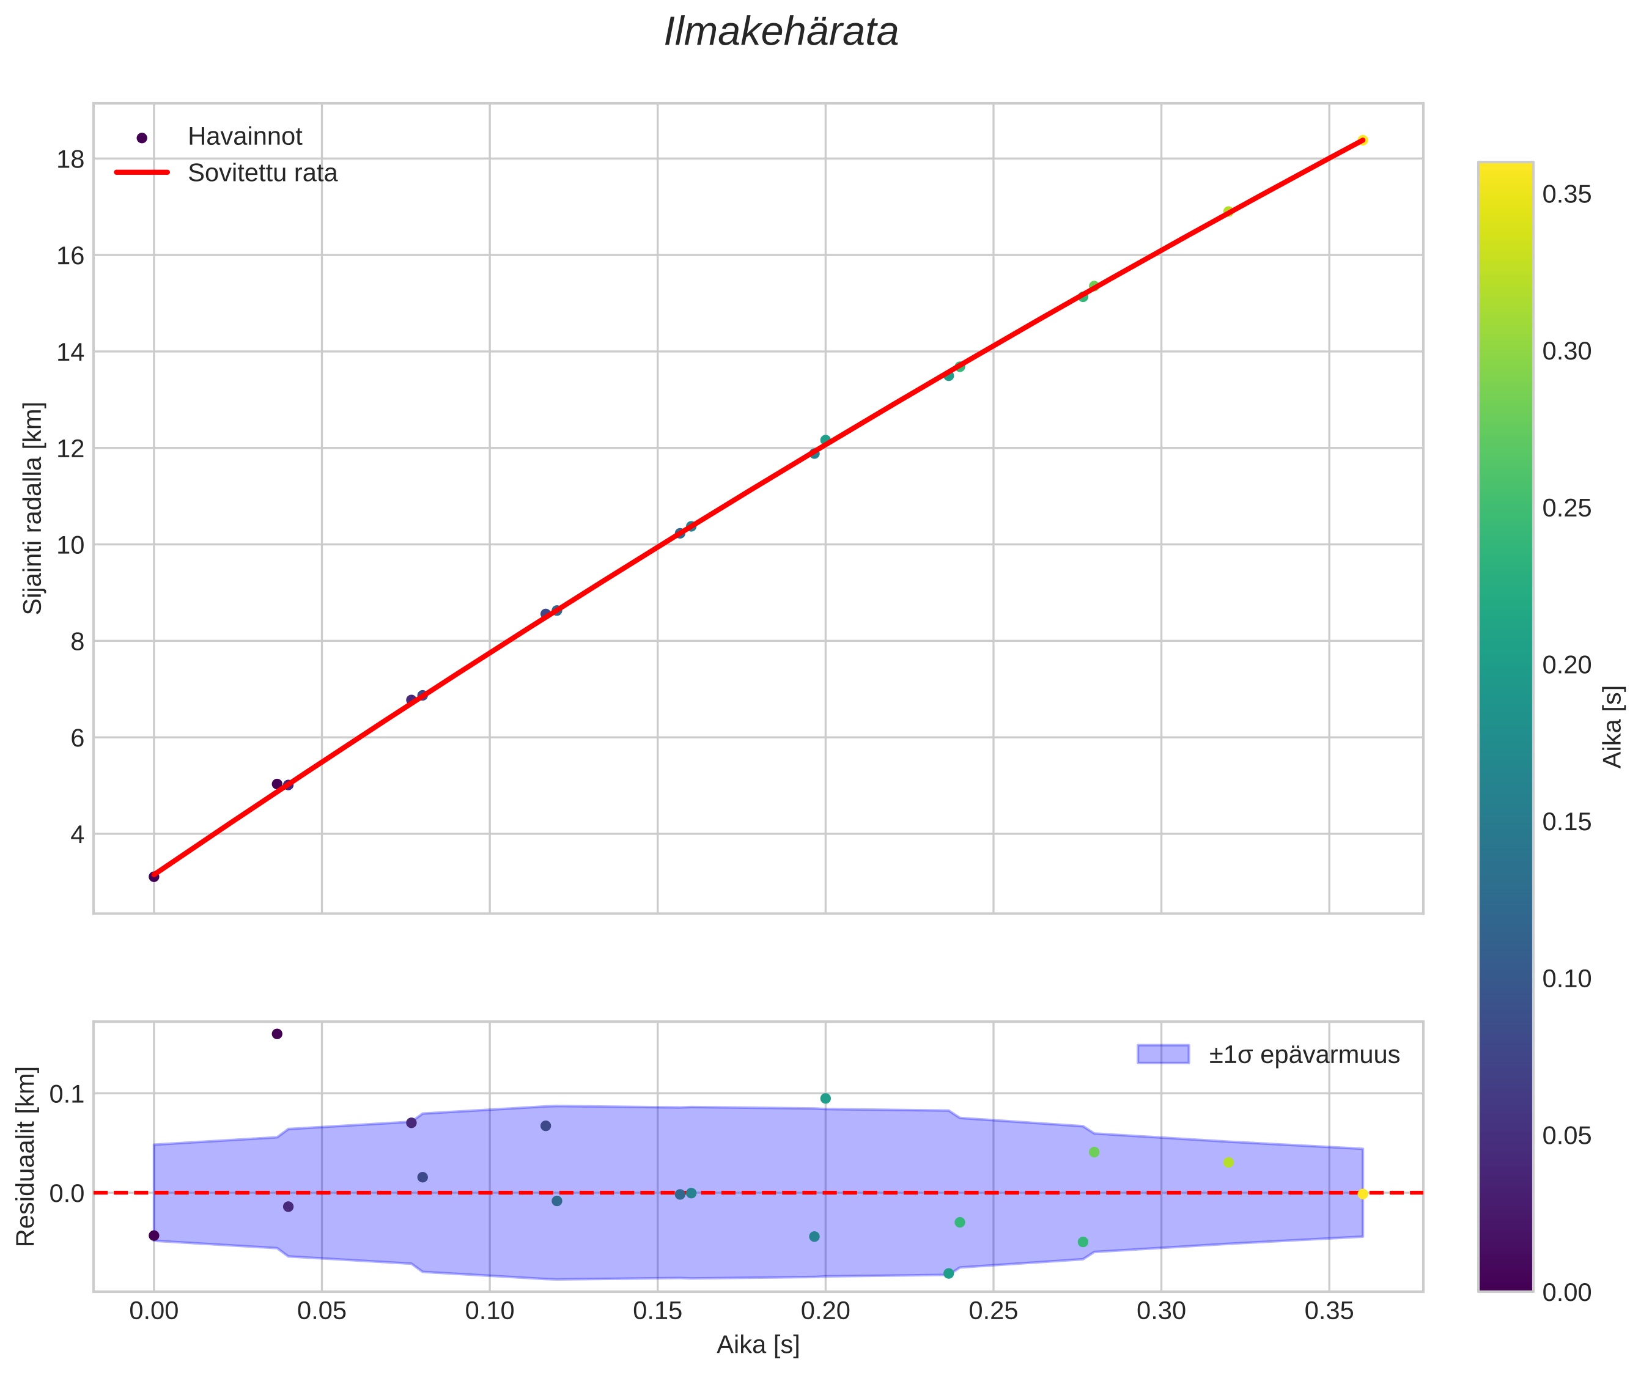The width and height of the screenshot is (1641, 1373).
Task: Click the yellow data point at line end
Action: [1362, 140]
